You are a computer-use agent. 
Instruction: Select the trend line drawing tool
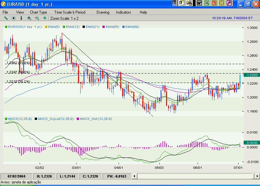[6, 18]
